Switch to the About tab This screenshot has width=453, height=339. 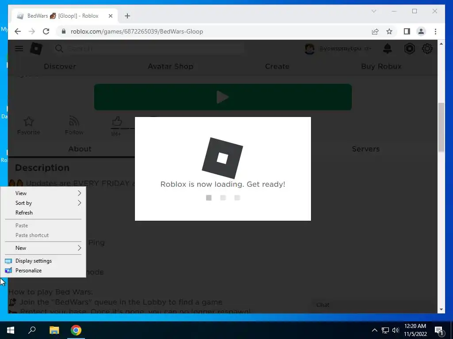coord(80,149)
